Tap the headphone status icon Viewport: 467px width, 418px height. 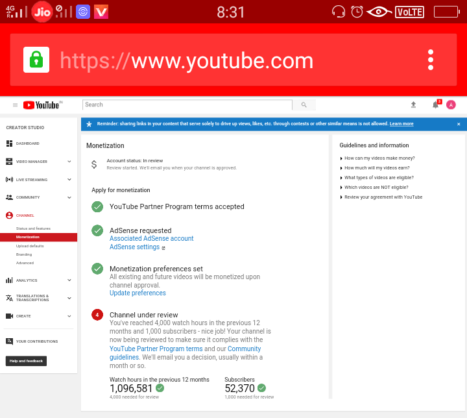pos(339,12)
